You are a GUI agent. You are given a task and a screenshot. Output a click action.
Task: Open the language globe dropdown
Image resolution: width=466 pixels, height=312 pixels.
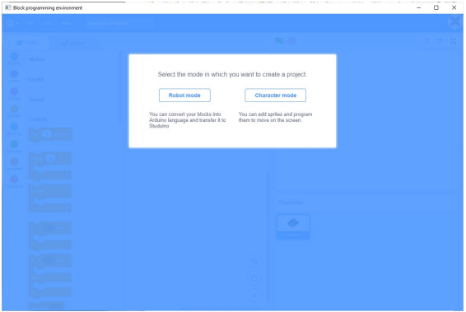click(x=12, y=23)
